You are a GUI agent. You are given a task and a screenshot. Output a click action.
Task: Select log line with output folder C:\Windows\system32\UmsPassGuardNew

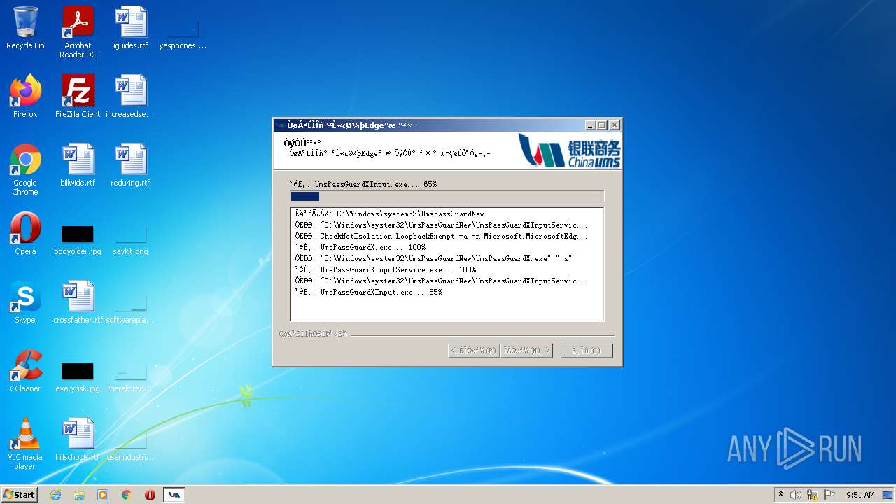(389, 213)
